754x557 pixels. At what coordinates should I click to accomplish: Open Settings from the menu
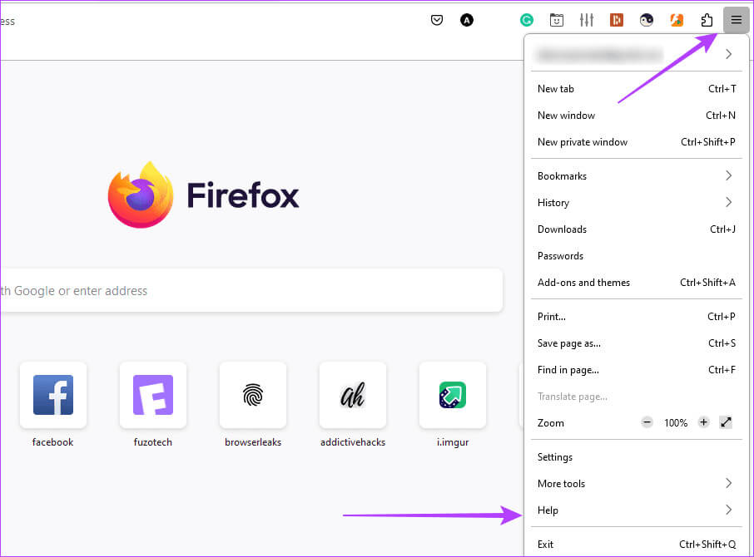click(x=636, y=457)
